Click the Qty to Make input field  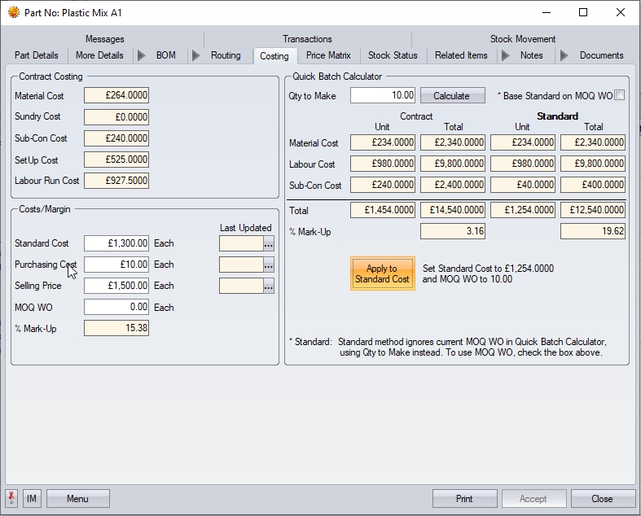coord(383,95)
